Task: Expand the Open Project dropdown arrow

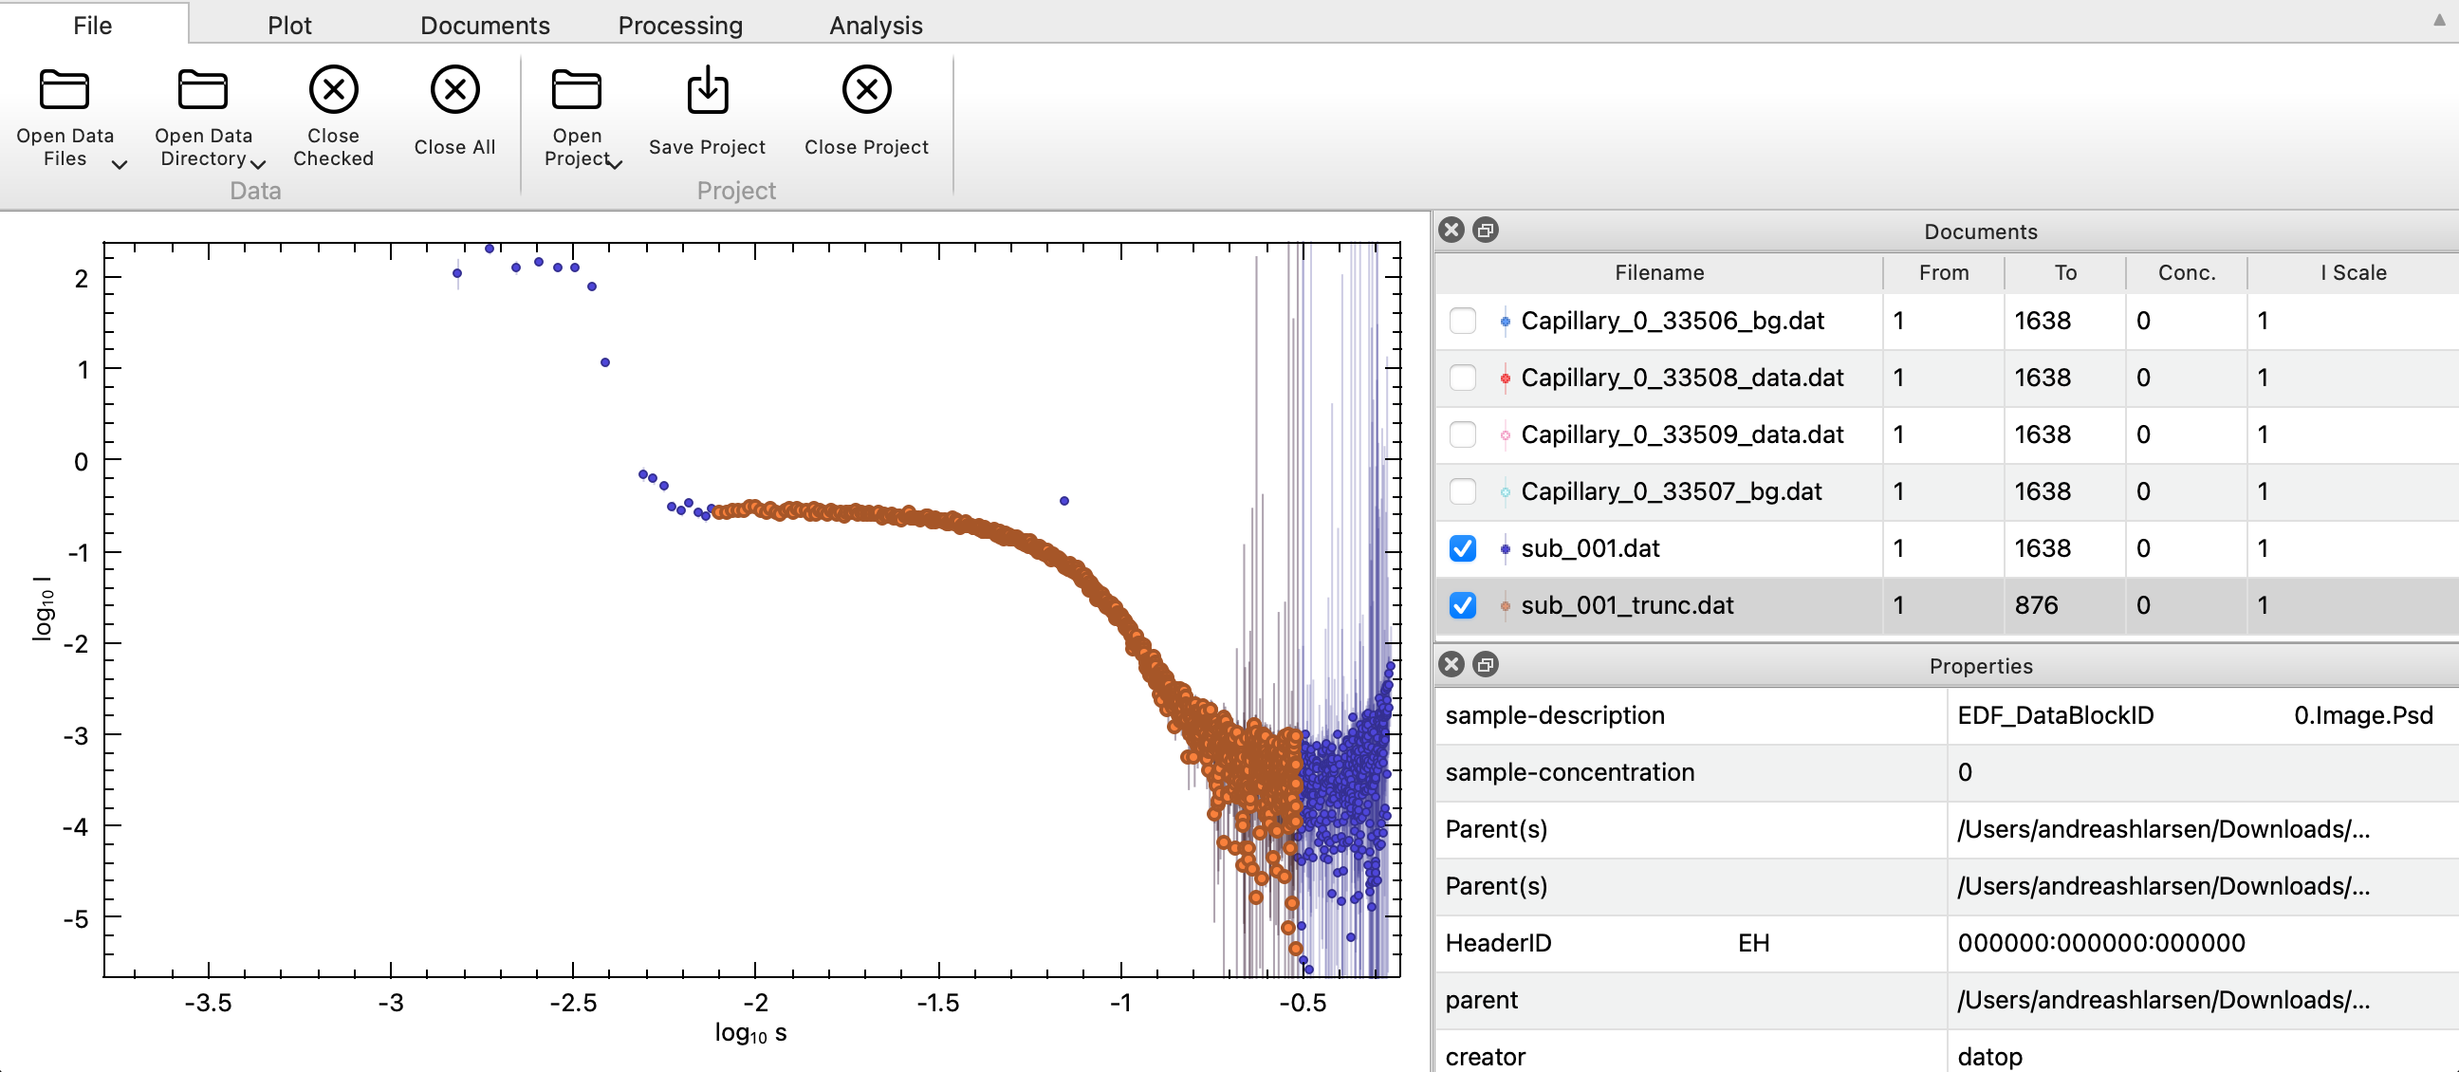Action: pos(616,164)
